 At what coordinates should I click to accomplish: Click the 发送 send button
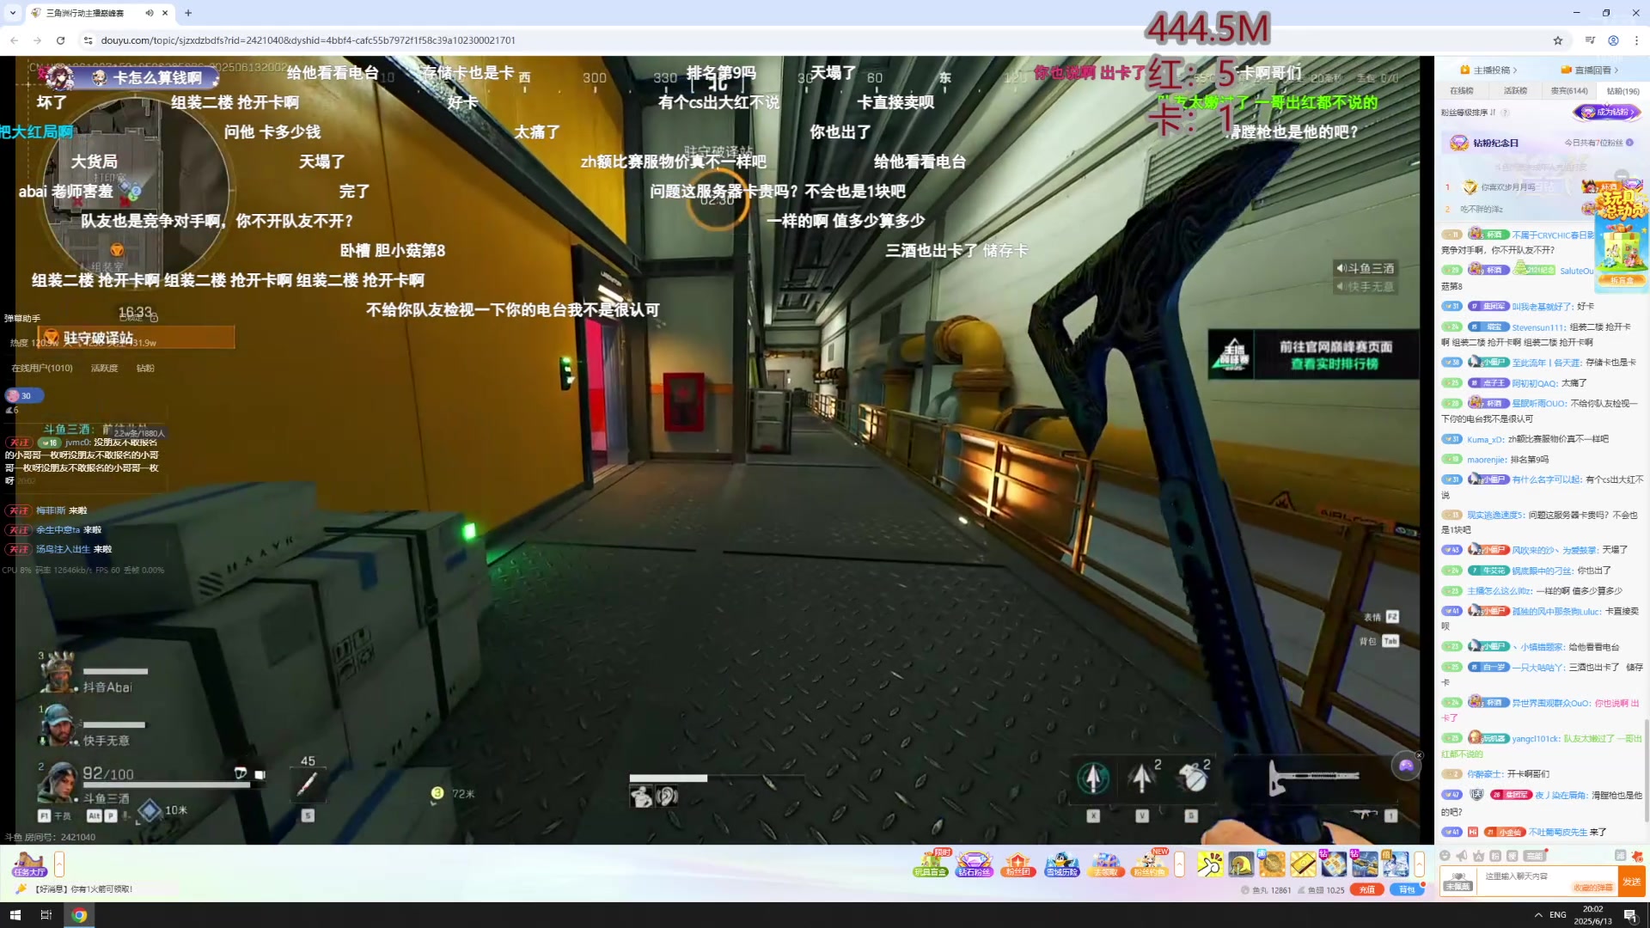(1632, 882)
